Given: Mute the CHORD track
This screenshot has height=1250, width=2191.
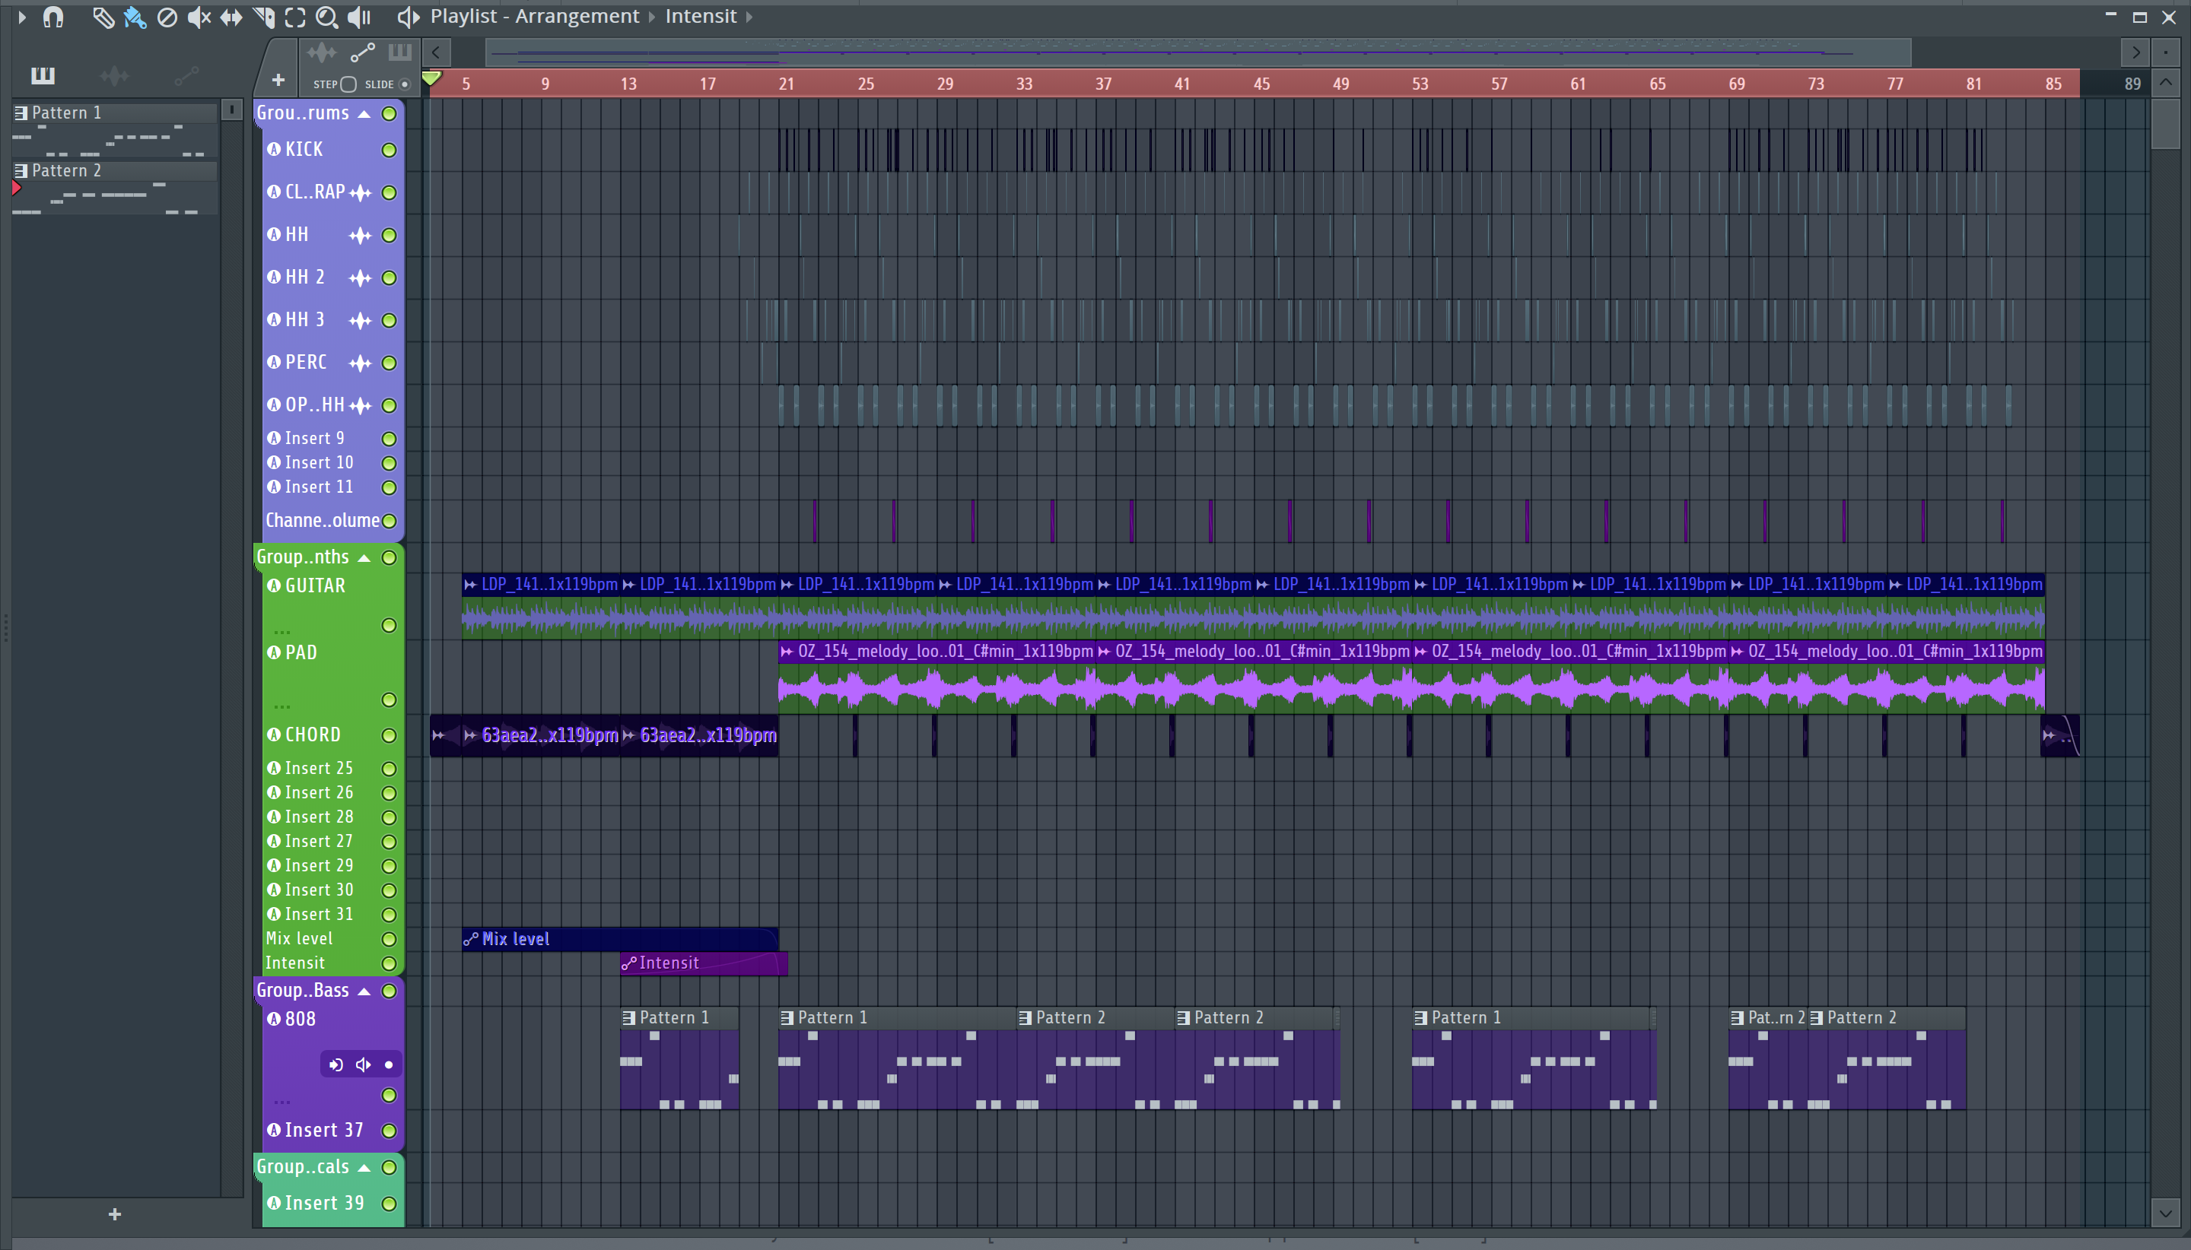Looking at the screenshot, I should [389, 736].
